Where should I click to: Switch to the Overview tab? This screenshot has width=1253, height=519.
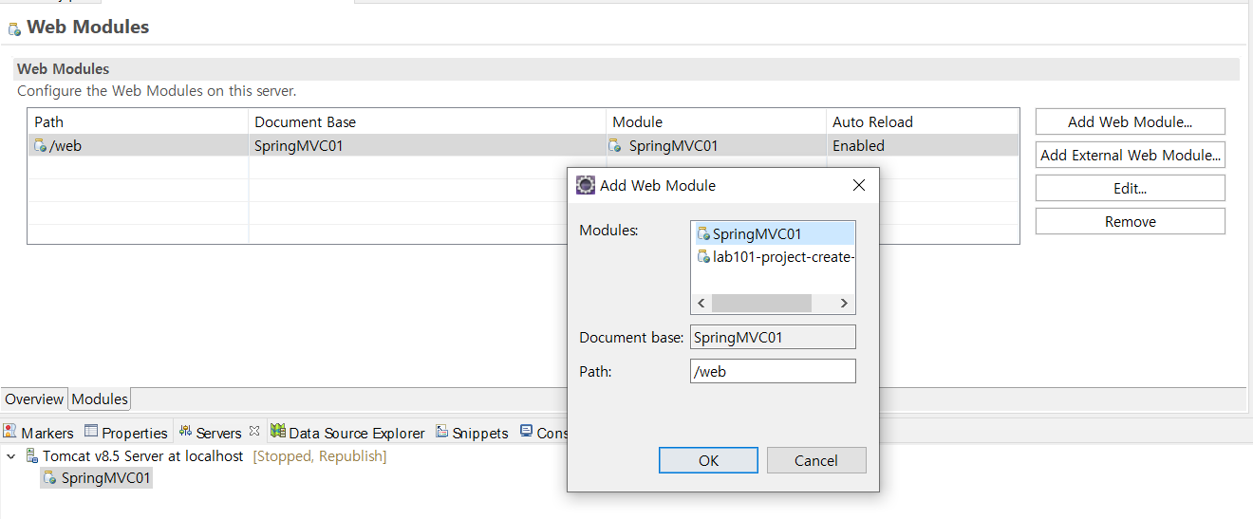click(x=34, y=399)
